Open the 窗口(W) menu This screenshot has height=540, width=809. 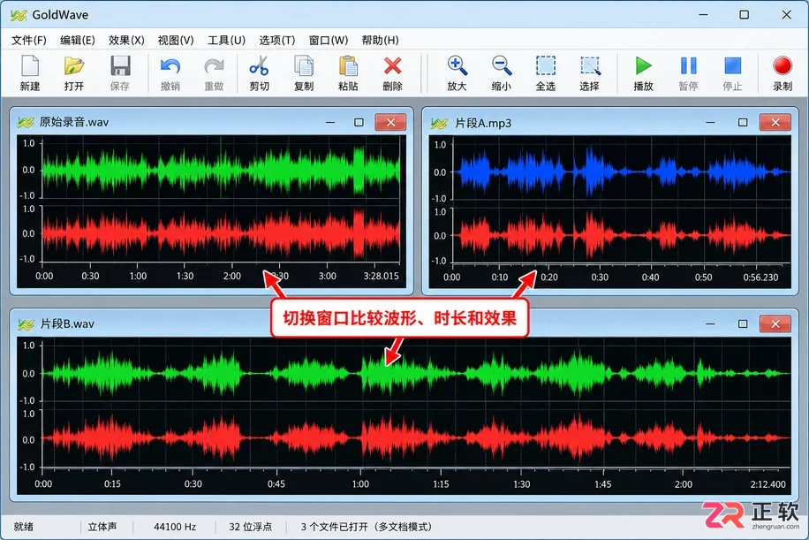tap(329, 41)
